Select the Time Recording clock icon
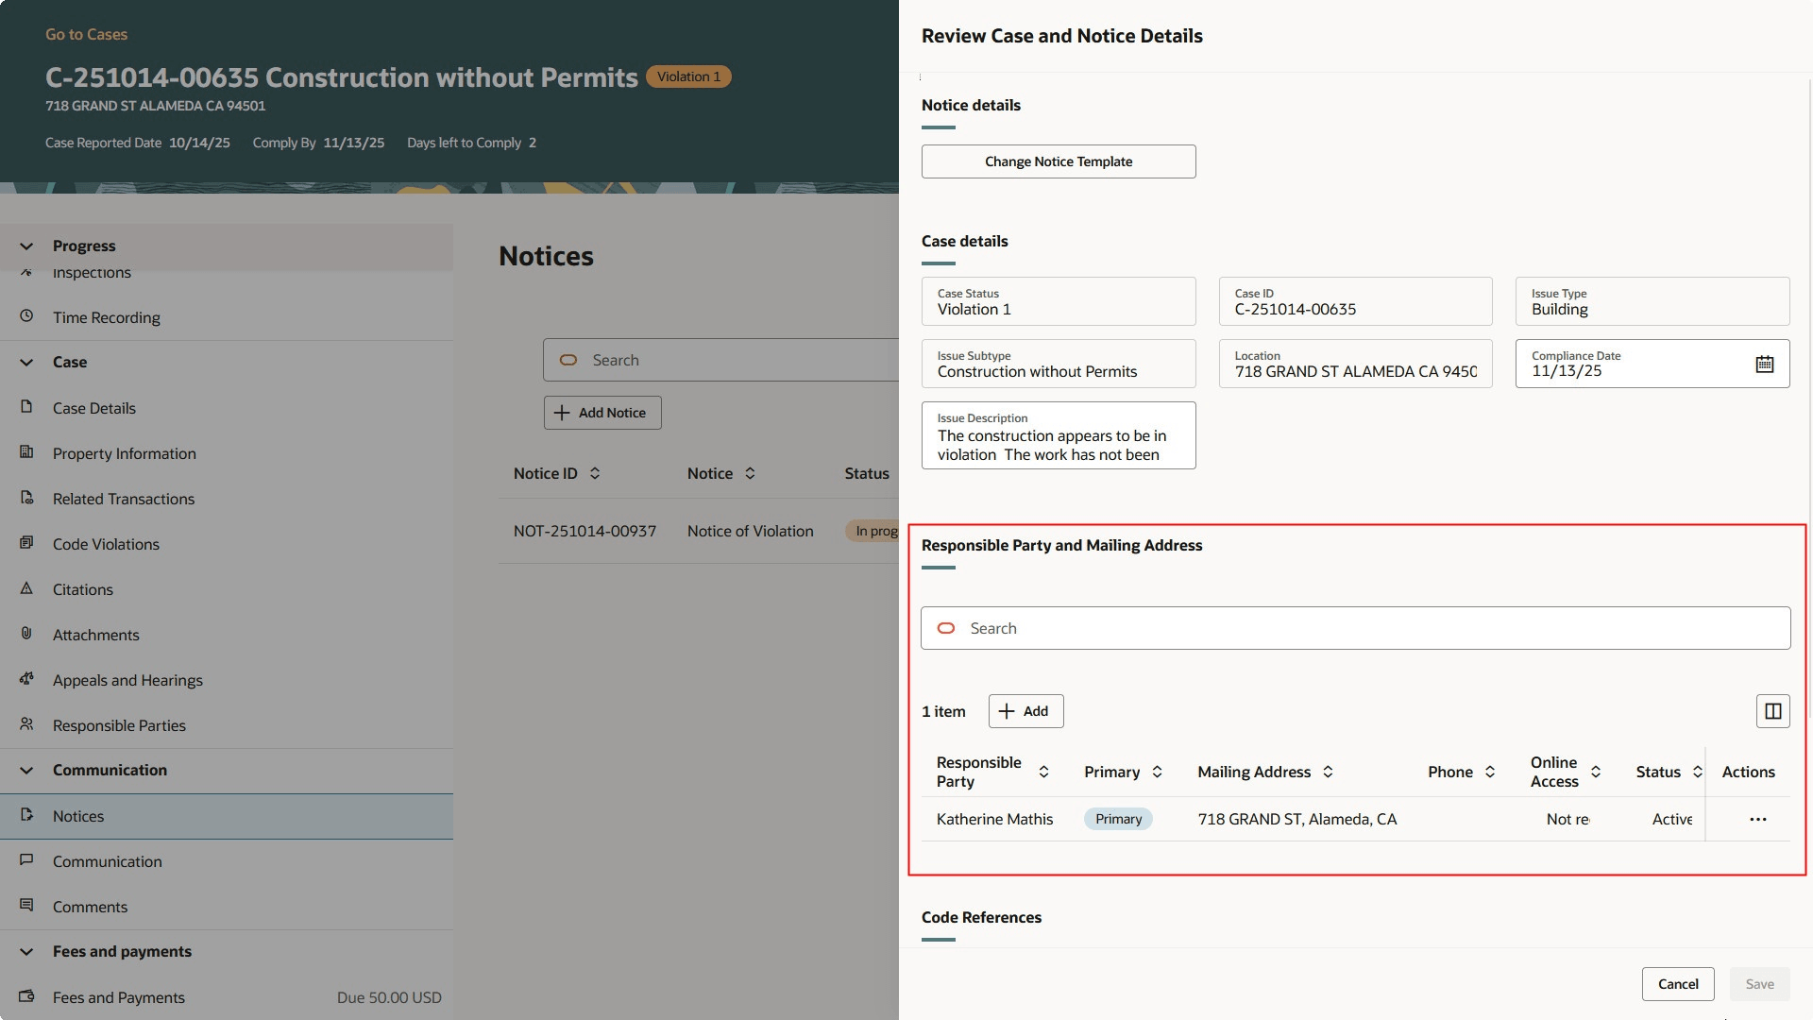Screen dimensions: 1813x1020 pos(26,317)
